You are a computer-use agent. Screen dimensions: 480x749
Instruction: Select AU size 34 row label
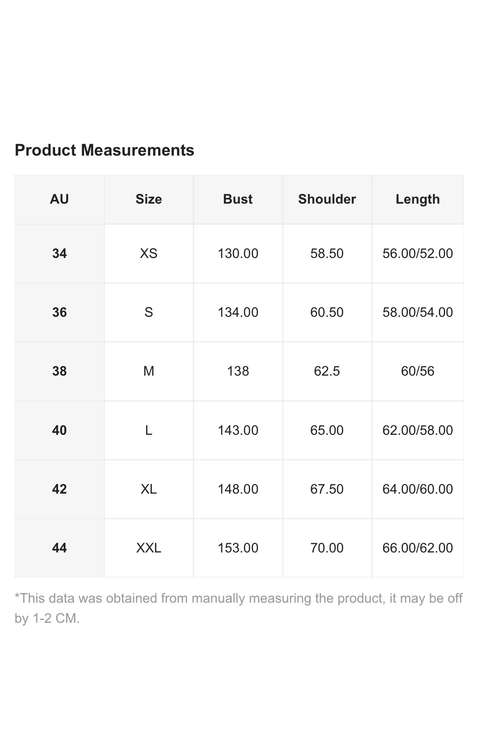(x=60, y=254)
